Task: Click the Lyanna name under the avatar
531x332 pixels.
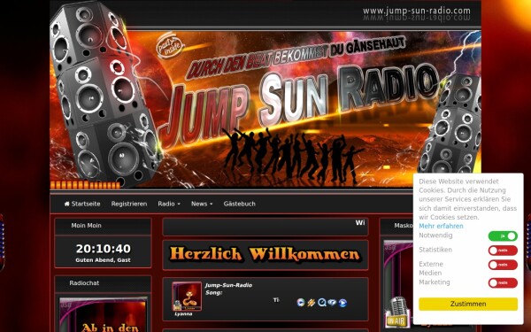Action: pyautogui.click(x=183, y=314)
